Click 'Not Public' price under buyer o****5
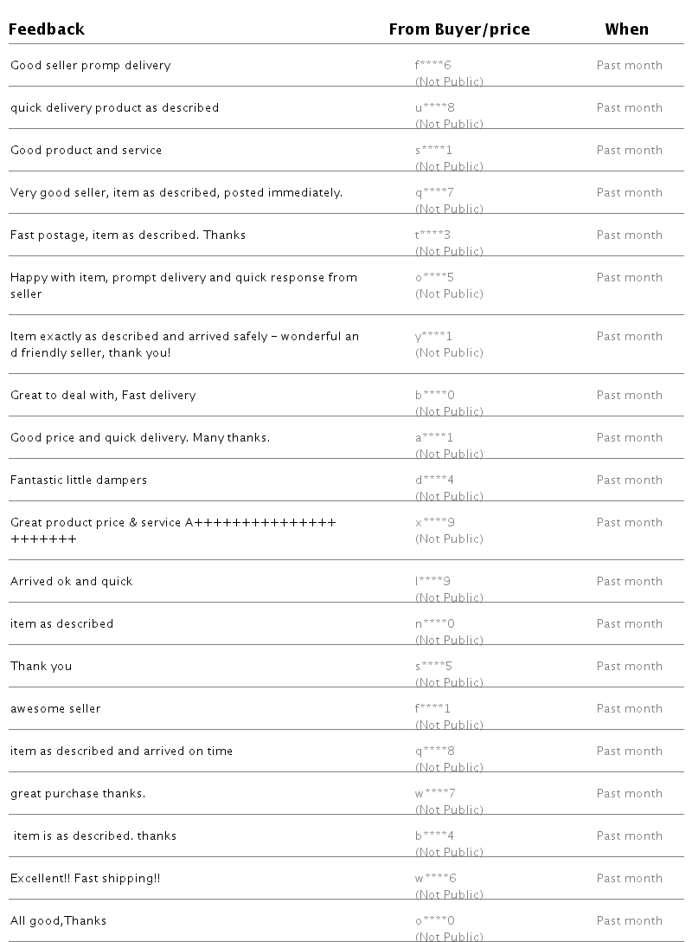692x942 pixels. coord(449,294)
